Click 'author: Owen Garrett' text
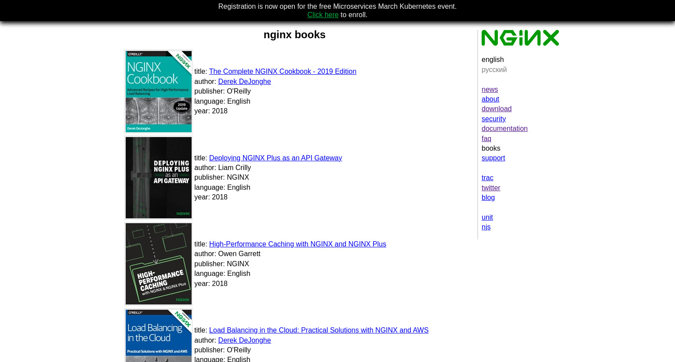Image resolution: width=675 pixels, height=362 pixels. point(227,253)
